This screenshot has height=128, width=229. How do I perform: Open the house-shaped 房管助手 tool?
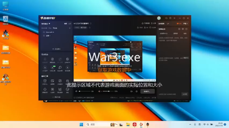(x=45, y=90)
